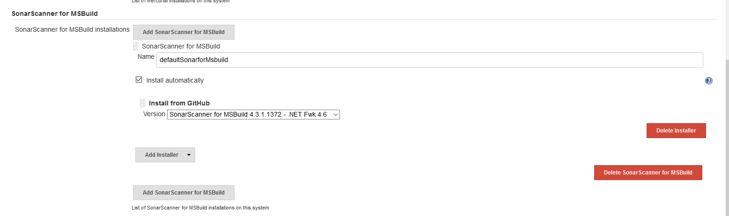Click Add SonarScanner for MSBuild below Add Installer
The image size is (729, 216).
click(x=184, y=193)
